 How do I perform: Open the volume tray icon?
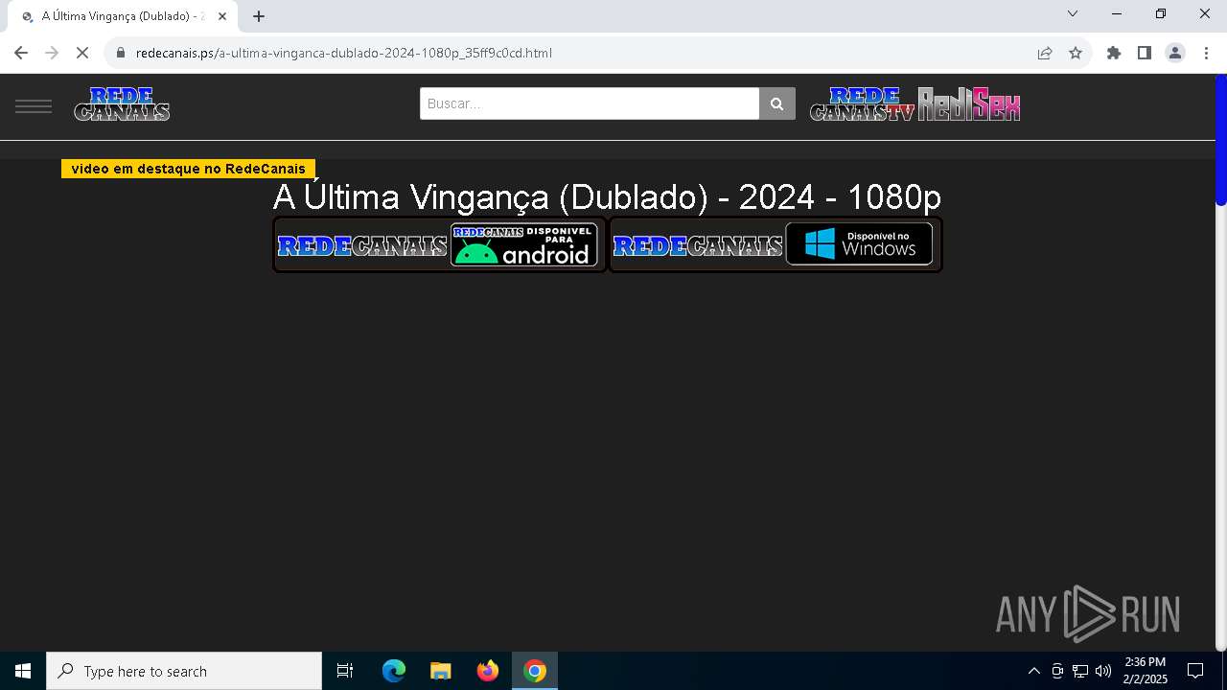(x=1103, y=671)
